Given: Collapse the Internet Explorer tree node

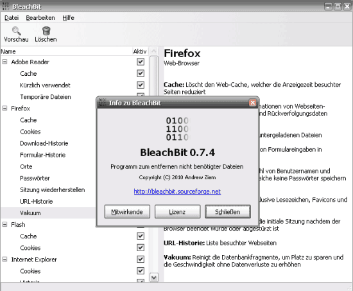Looking at the screenshot, I should 4,260.
